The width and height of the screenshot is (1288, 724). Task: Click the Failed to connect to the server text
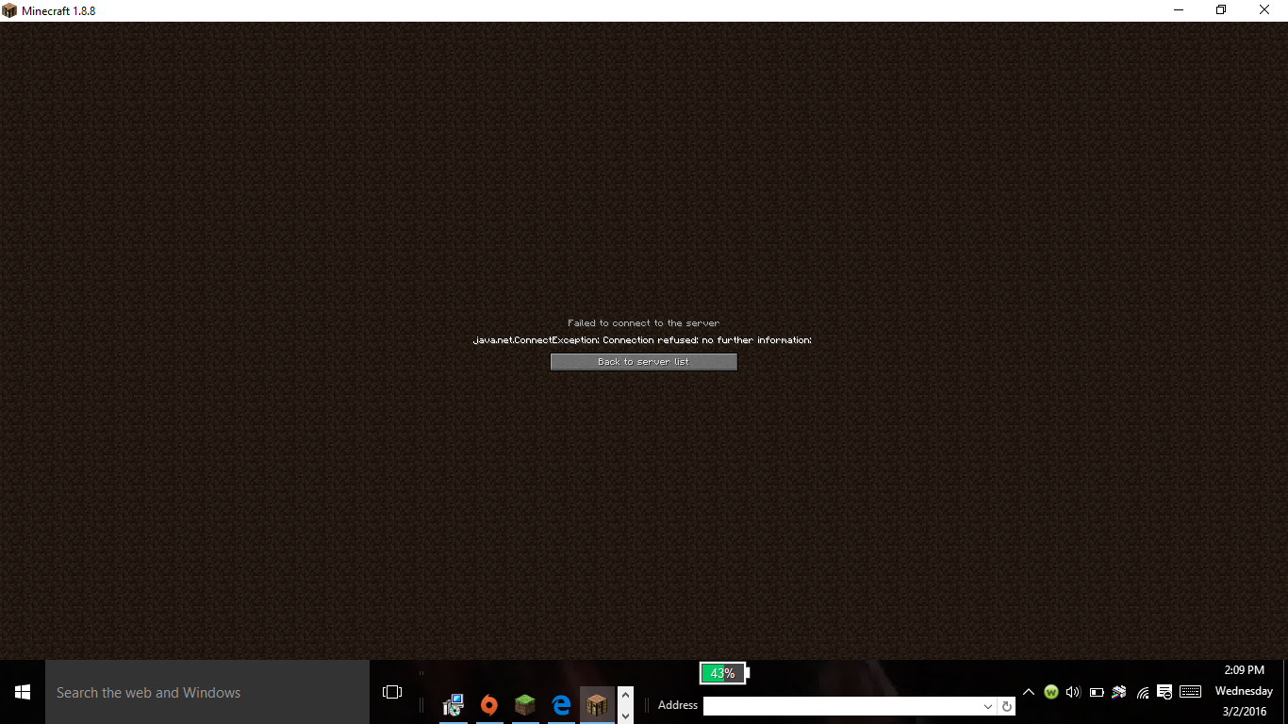(x=643, y=323)
